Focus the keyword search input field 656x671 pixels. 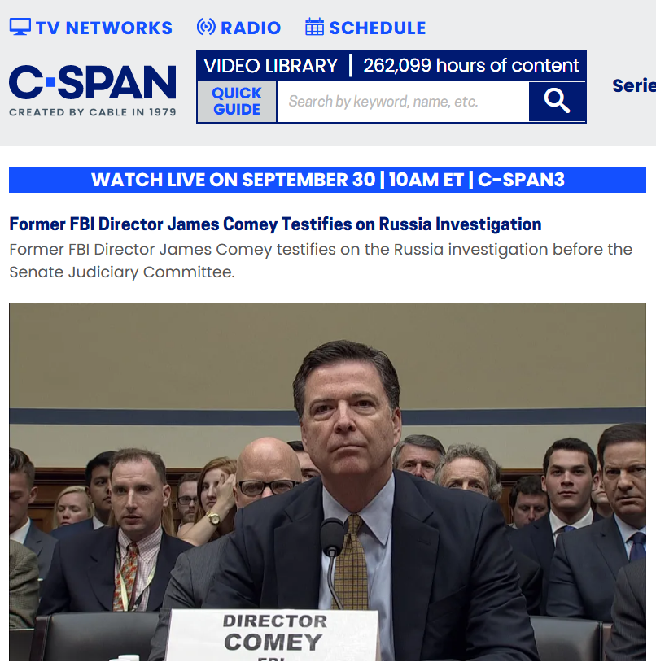(x=403, y=102)
